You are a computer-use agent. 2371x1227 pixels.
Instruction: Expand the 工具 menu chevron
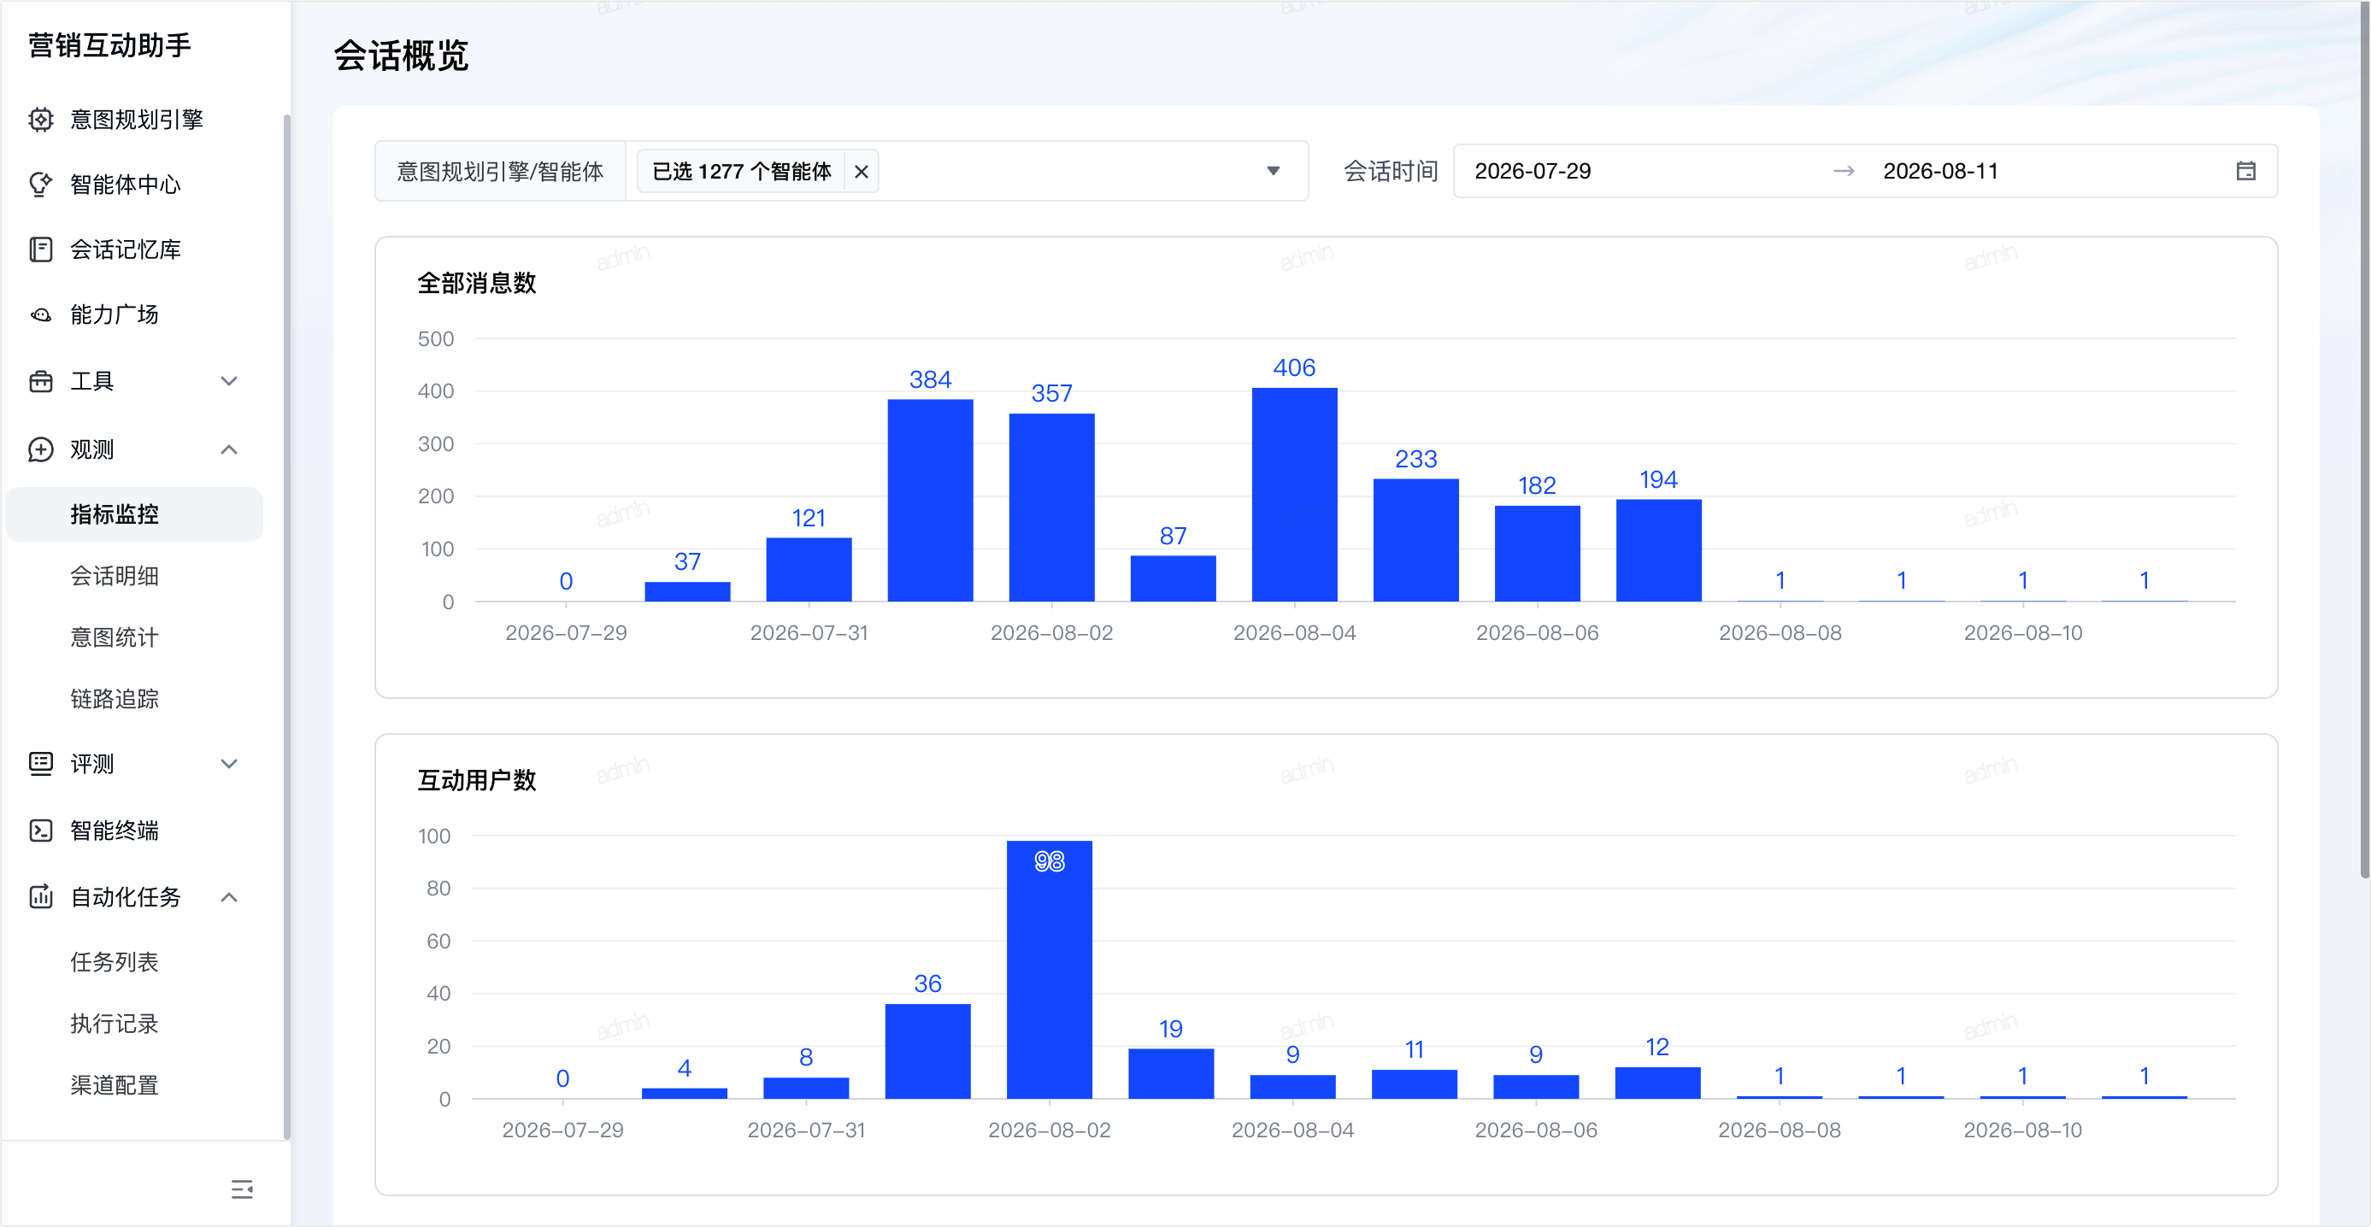pyautogui.click(x=229, y=381)
